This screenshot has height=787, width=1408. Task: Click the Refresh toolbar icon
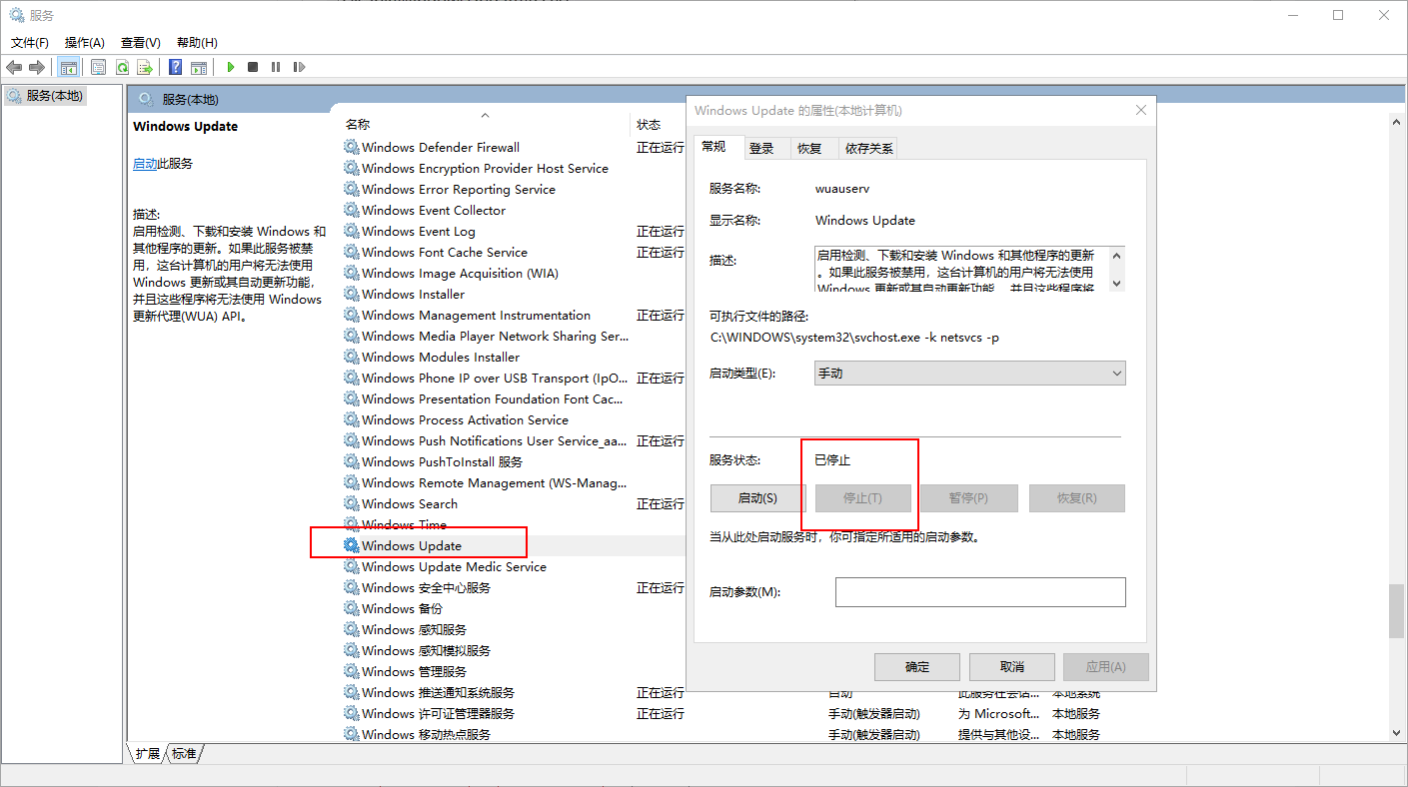(122, 67)
